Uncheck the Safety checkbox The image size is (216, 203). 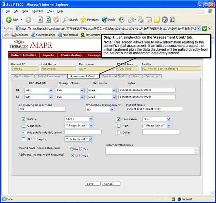click(23, 119)
